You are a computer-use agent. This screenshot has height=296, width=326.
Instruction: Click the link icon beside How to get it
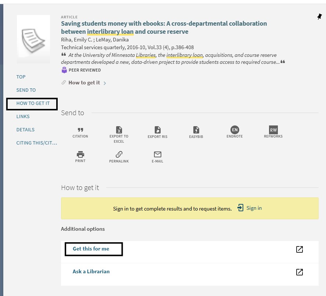coord(64,83)
